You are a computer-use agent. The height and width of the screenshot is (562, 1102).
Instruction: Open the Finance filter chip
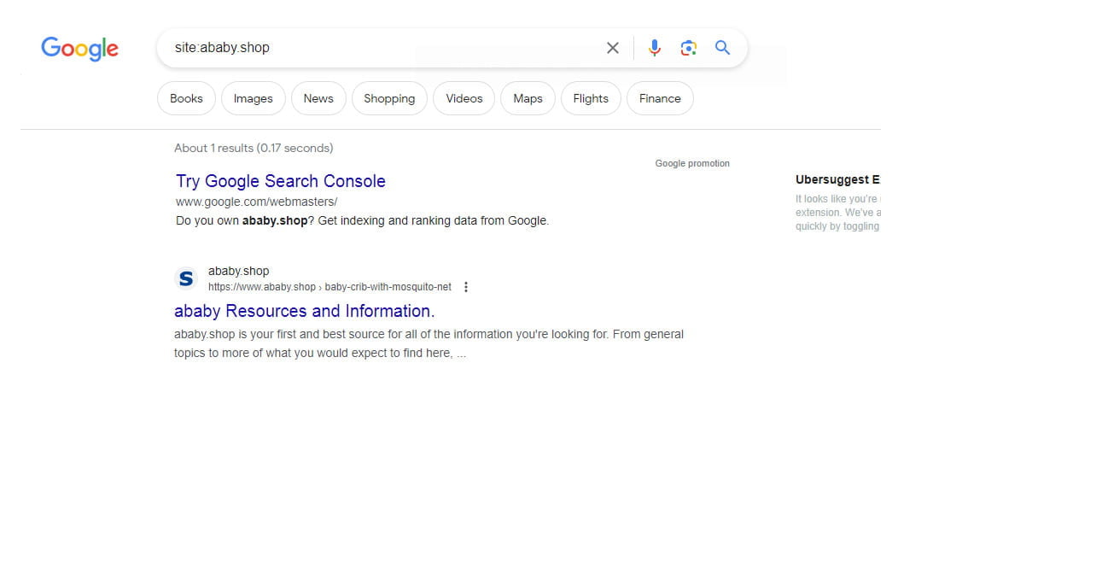tap(660, 98)
